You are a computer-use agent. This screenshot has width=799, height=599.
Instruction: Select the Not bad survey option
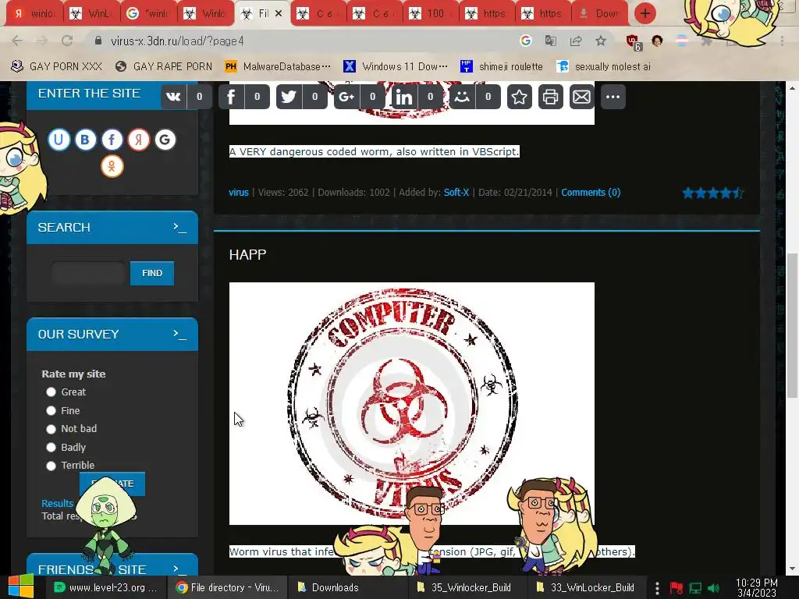pos(51,429)
